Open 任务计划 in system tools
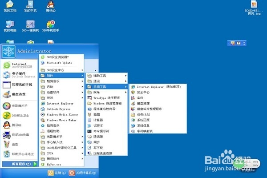The image size is (267, 178). click(158, 114)
